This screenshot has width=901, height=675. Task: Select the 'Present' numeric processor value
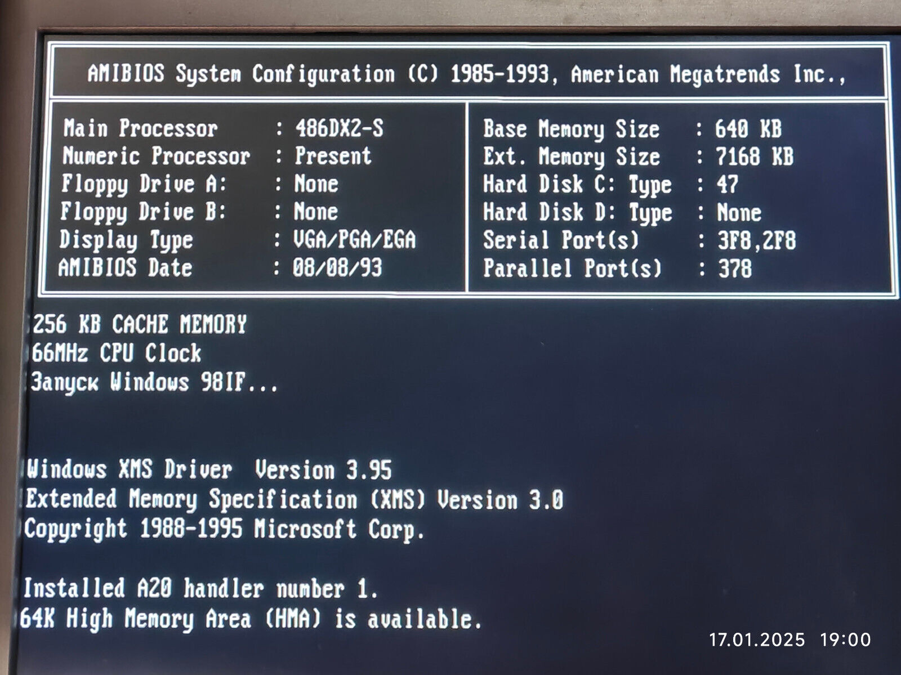333,156
